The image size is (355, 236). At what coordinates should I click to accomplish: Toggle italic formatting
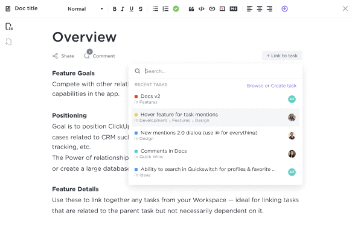click(x=123, y=9)
